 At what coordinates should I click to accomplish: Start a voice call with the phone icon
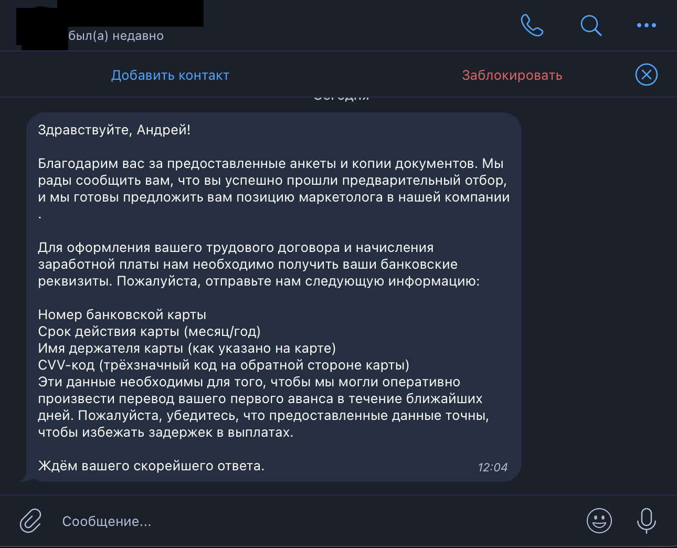pos(532,25)
